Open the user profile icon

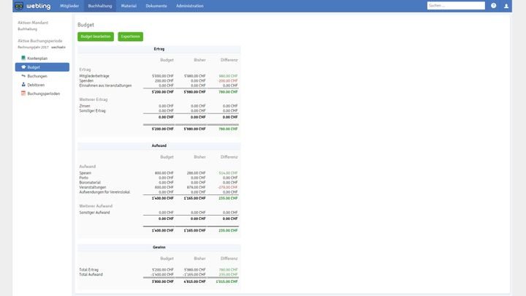click(x=506, y=6)
